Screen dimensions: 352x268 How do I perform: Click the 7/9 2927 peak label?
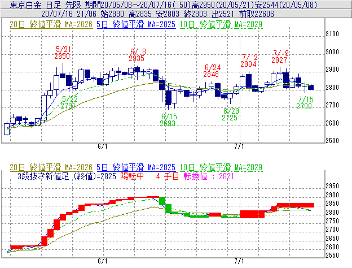(x=280, y=57)
